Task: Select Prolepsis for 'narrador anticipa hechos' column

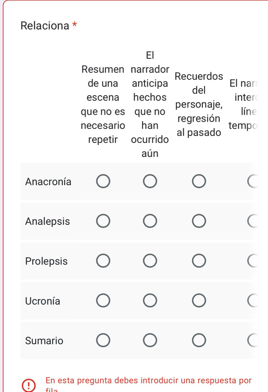Action: click(150, 261)
